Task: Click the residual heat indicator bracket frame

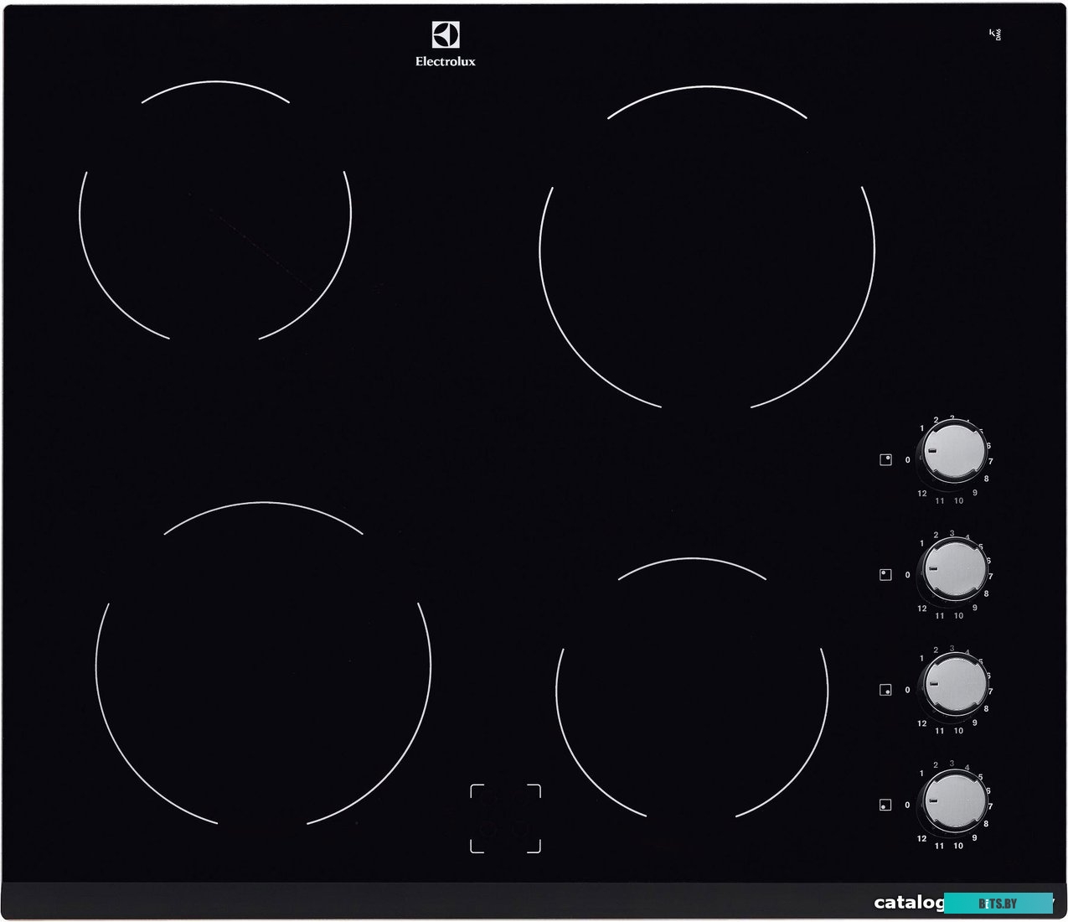Action: [505, 819]
